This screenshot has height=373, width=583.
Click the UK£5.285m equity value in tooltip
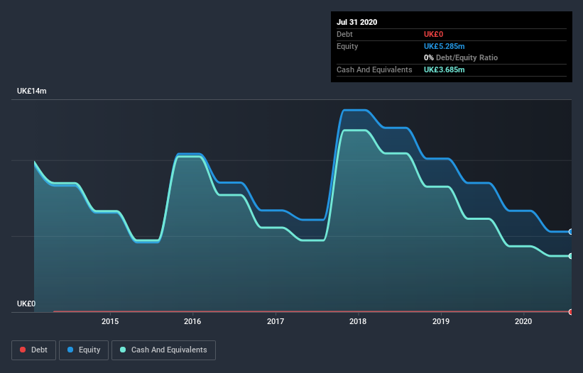[445, 46]
